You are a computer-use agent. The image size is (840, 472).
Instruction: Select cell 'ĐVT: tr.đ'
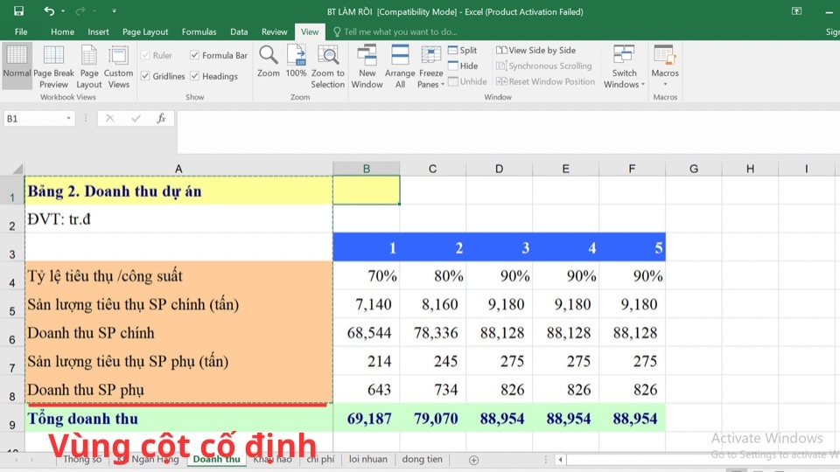[x=178, y=219]
